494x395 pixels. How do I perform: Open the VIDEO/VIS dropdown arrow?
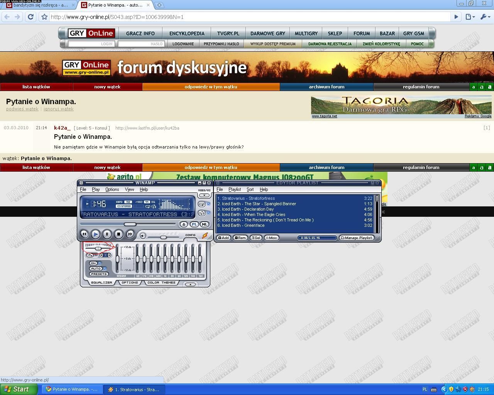coord(204,196)
